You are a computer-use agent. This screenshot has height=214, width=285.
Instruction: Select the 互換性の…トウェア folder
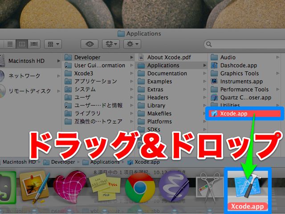pos(99,121)
